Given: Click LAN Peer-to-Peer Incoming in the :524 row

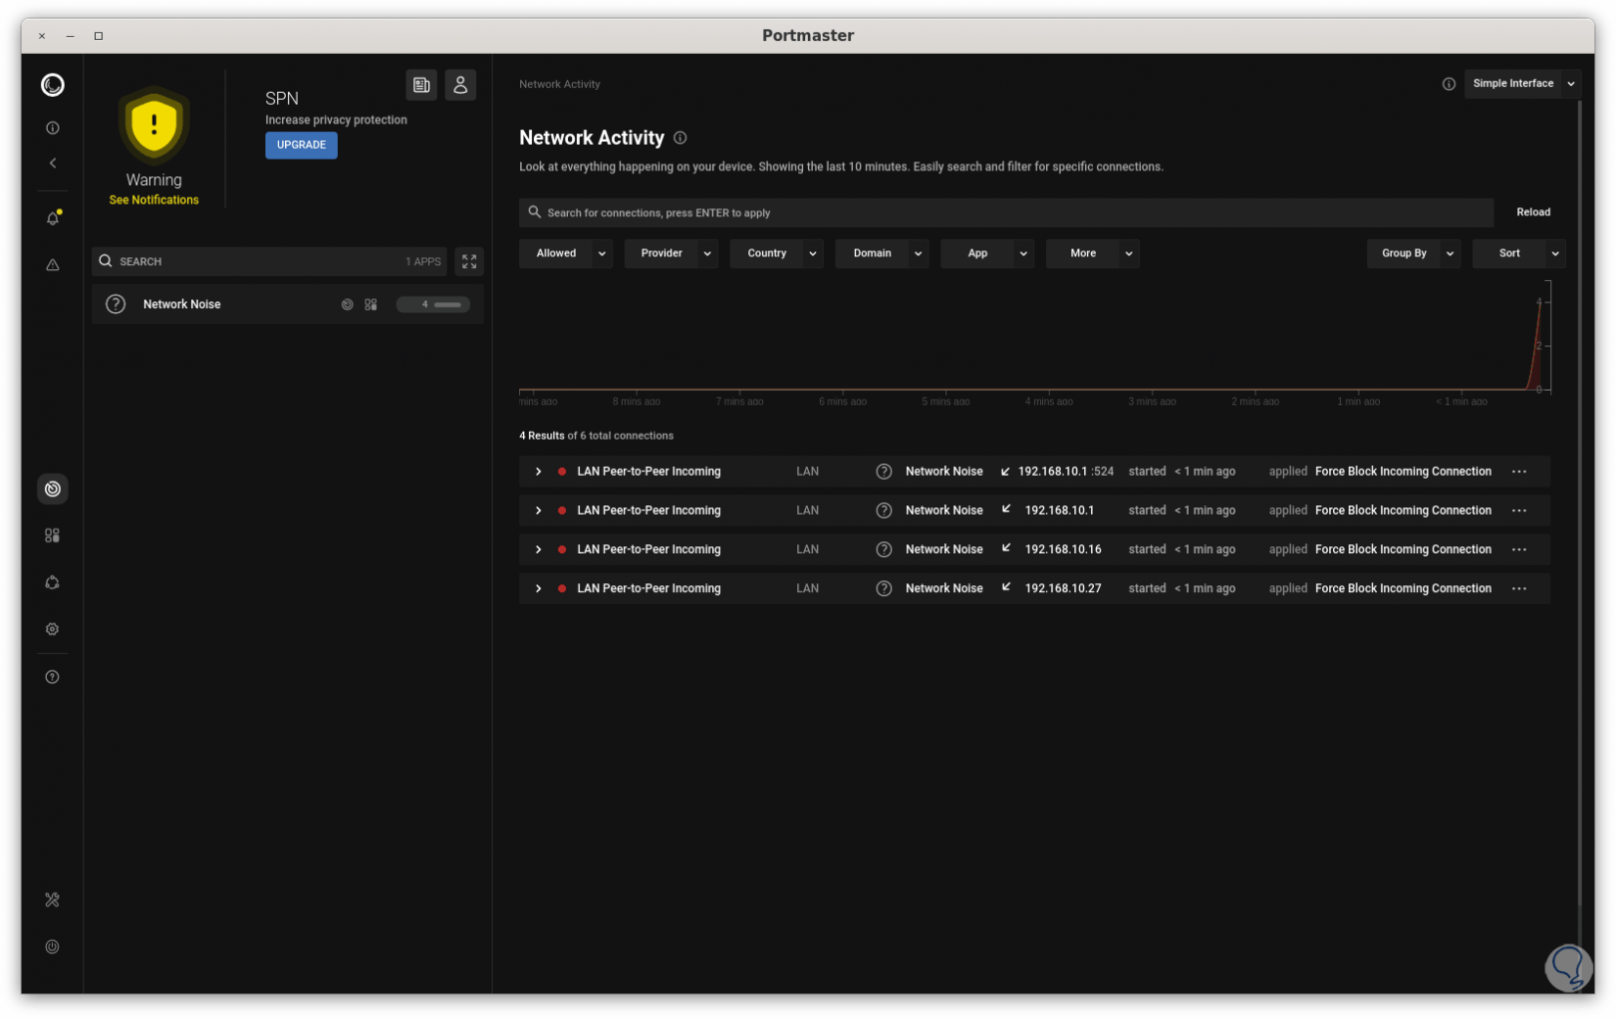Looking at the screenshot, I should (648, 472).
